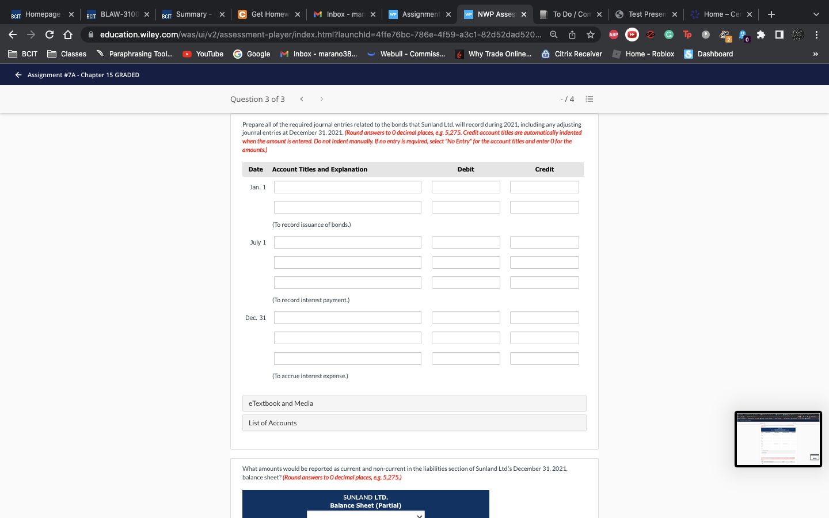Expand List of Accounts section
Screen dimensions: 829x518
(414, 423)
